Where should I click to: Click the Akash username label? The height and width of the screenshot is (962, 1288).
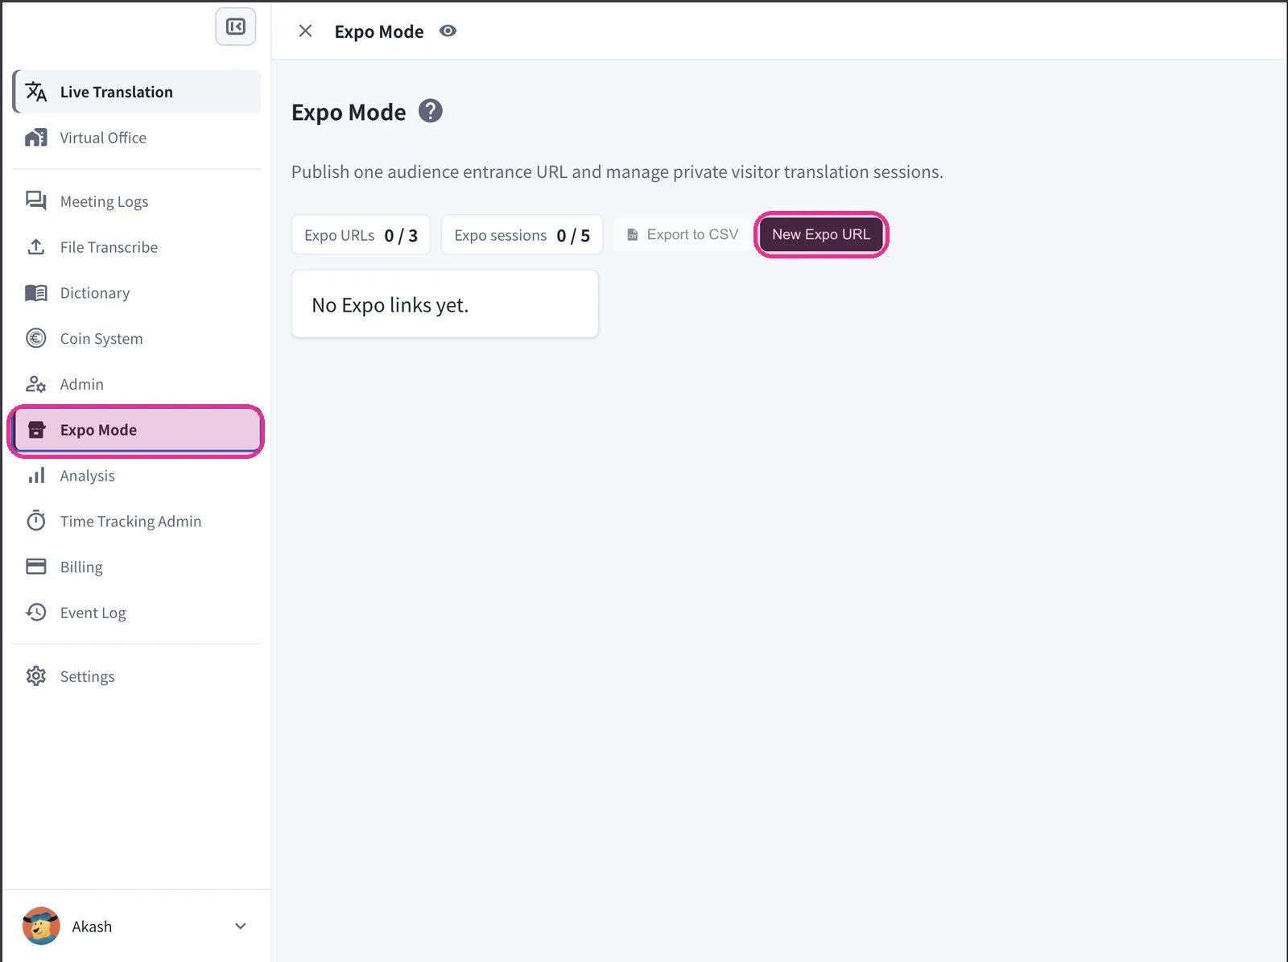(92, 927)
